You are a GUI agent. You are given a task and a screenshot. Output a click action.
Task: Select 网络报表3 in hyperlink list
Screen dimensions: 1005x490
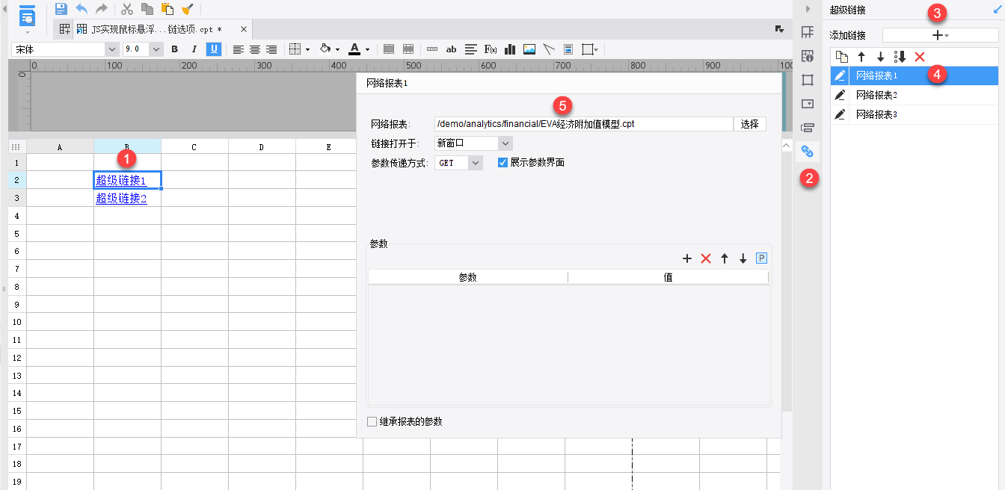click(x=915, y=114)
